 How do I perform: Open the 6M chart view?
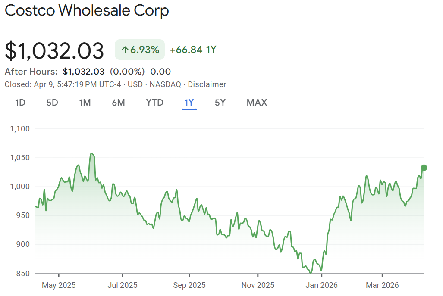(118, 103)
